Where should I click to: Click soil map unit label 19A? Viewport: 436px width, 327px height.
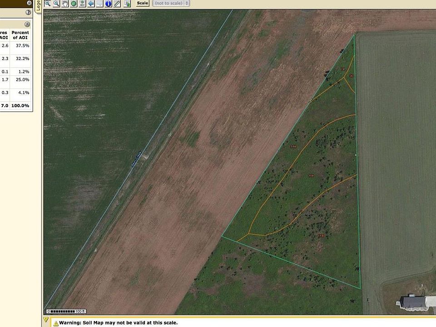coord(311,176)
